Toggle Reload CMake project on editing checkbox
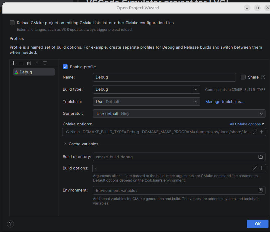 click(12, 23)
